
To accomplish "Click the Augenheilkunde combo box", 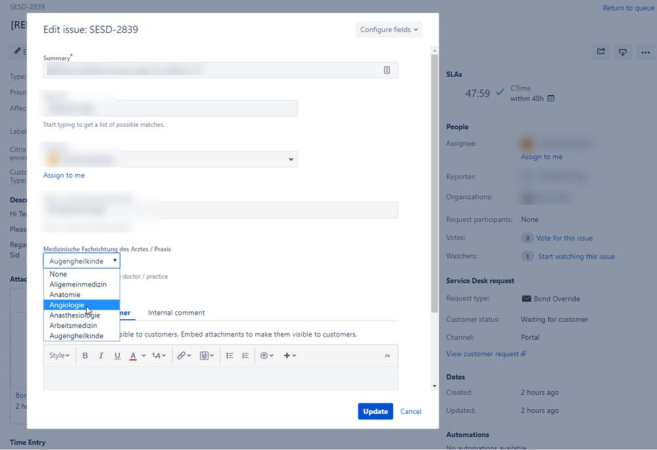I will (x=82, y=261).
